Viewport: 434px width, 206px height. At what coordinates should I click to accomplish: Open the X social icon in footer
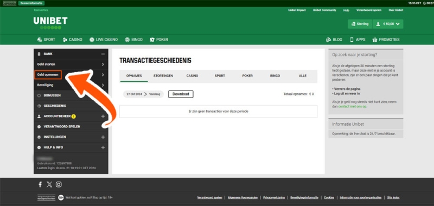click(49, 184)
